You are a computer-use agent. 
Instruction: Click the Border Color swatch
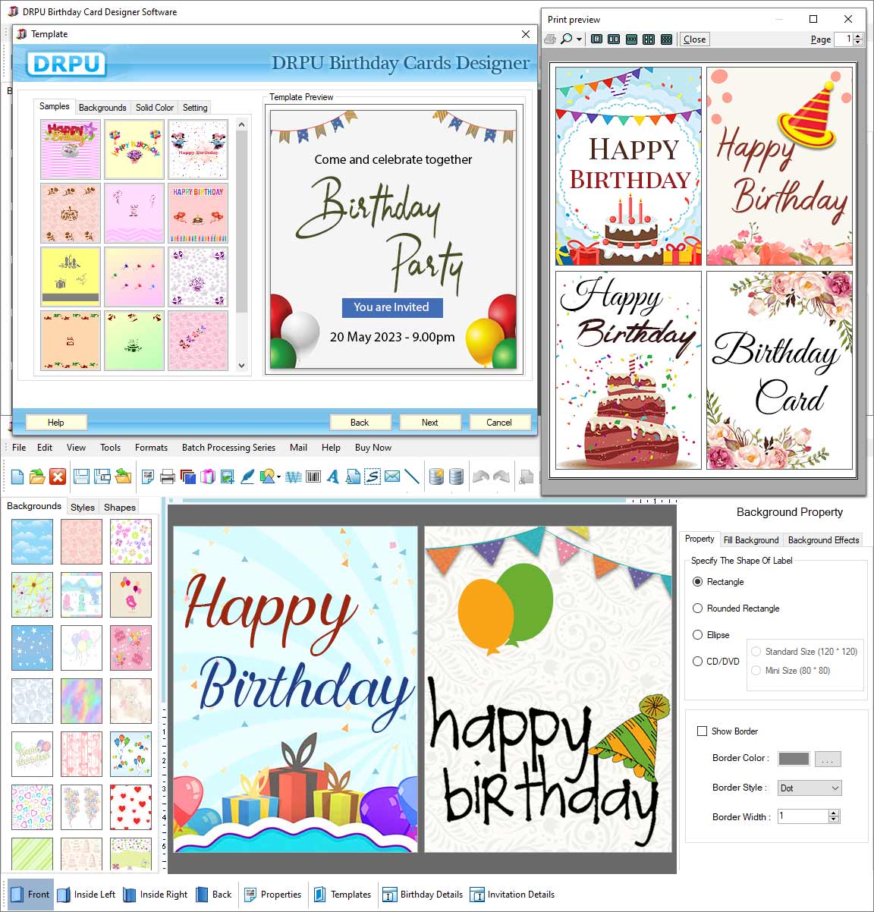pos(793,758)
